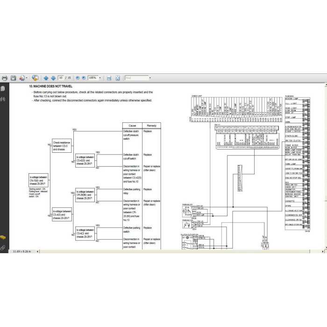Viewport: 327px width, 327px height.
Task: Click flowchart box 'Check resistance between CD-5 and chassis'
Action: click(x=62, y=146)
